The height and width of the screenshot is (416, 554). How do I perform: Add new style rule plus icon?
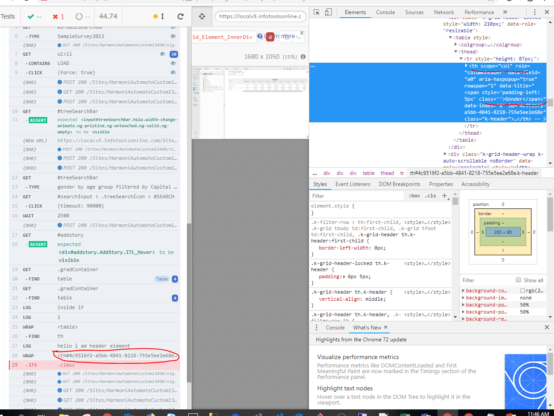(445, 196)
